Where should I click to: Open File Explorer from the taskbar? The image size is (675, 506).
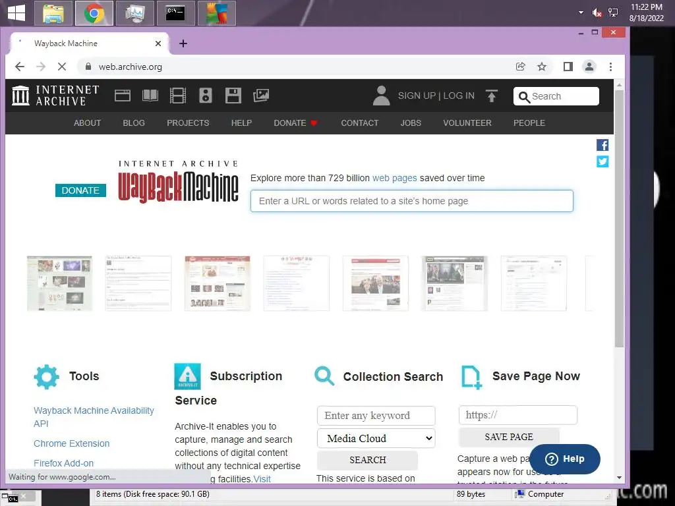point(53,13)
